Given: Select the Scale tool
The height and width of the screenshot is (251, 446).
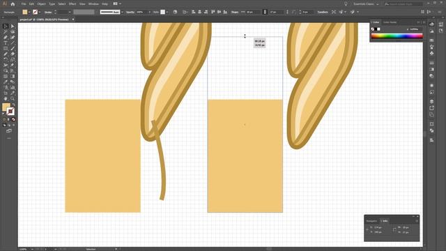Looking at the screenshot, I should pyautogui.click(x=13, y=59).
